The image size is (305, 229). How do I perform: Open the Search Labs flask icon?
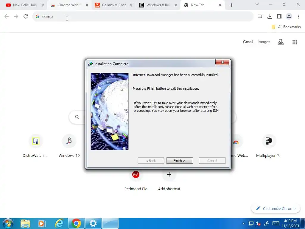tap(281, 42)
